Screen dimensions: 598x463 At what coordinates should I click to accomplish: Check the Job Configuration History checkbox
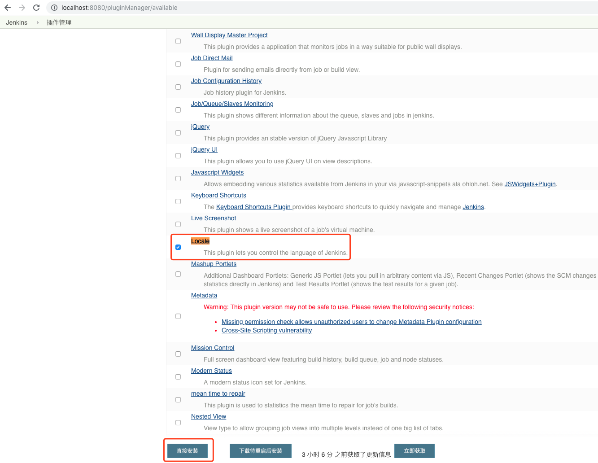(x=178, y=87)
